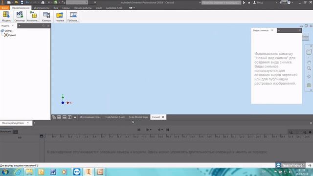Select the Pan hand tool in navigation bar
Screen dimensions: 313x176
309,63
